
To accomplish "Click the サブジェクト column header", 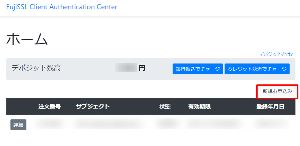I will coord(93,107).
